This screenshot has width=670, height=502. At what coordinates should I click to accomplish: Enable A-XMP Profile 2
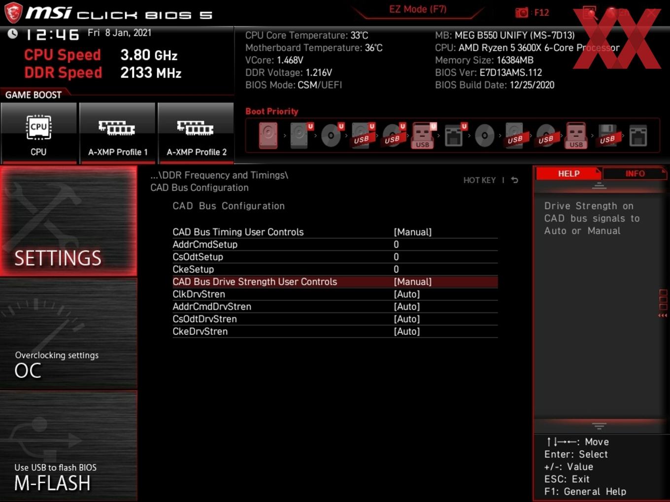196,133
